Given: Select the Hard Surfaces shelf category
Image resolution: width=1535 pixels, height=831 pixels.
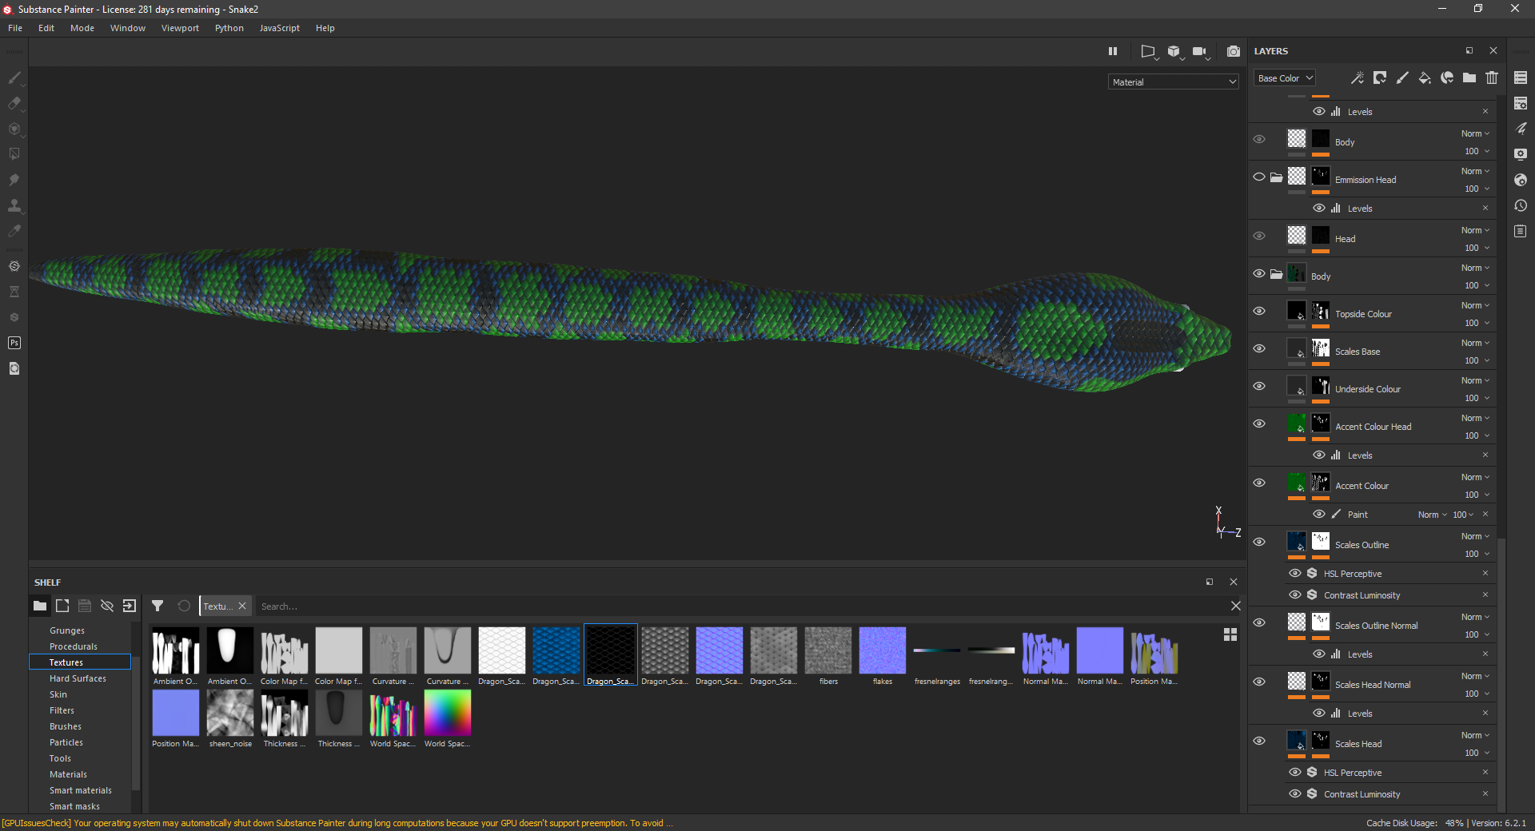Looking at the screenshot, I should (x=78, y=678).
